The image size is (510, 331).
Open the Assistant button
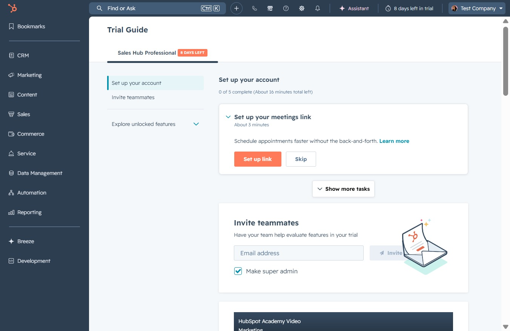click(x=354, y=8)
